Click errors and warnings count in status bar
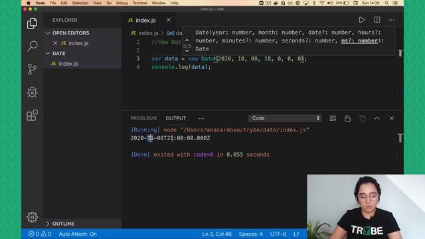425x239 pixels. [x=40, y=234]
